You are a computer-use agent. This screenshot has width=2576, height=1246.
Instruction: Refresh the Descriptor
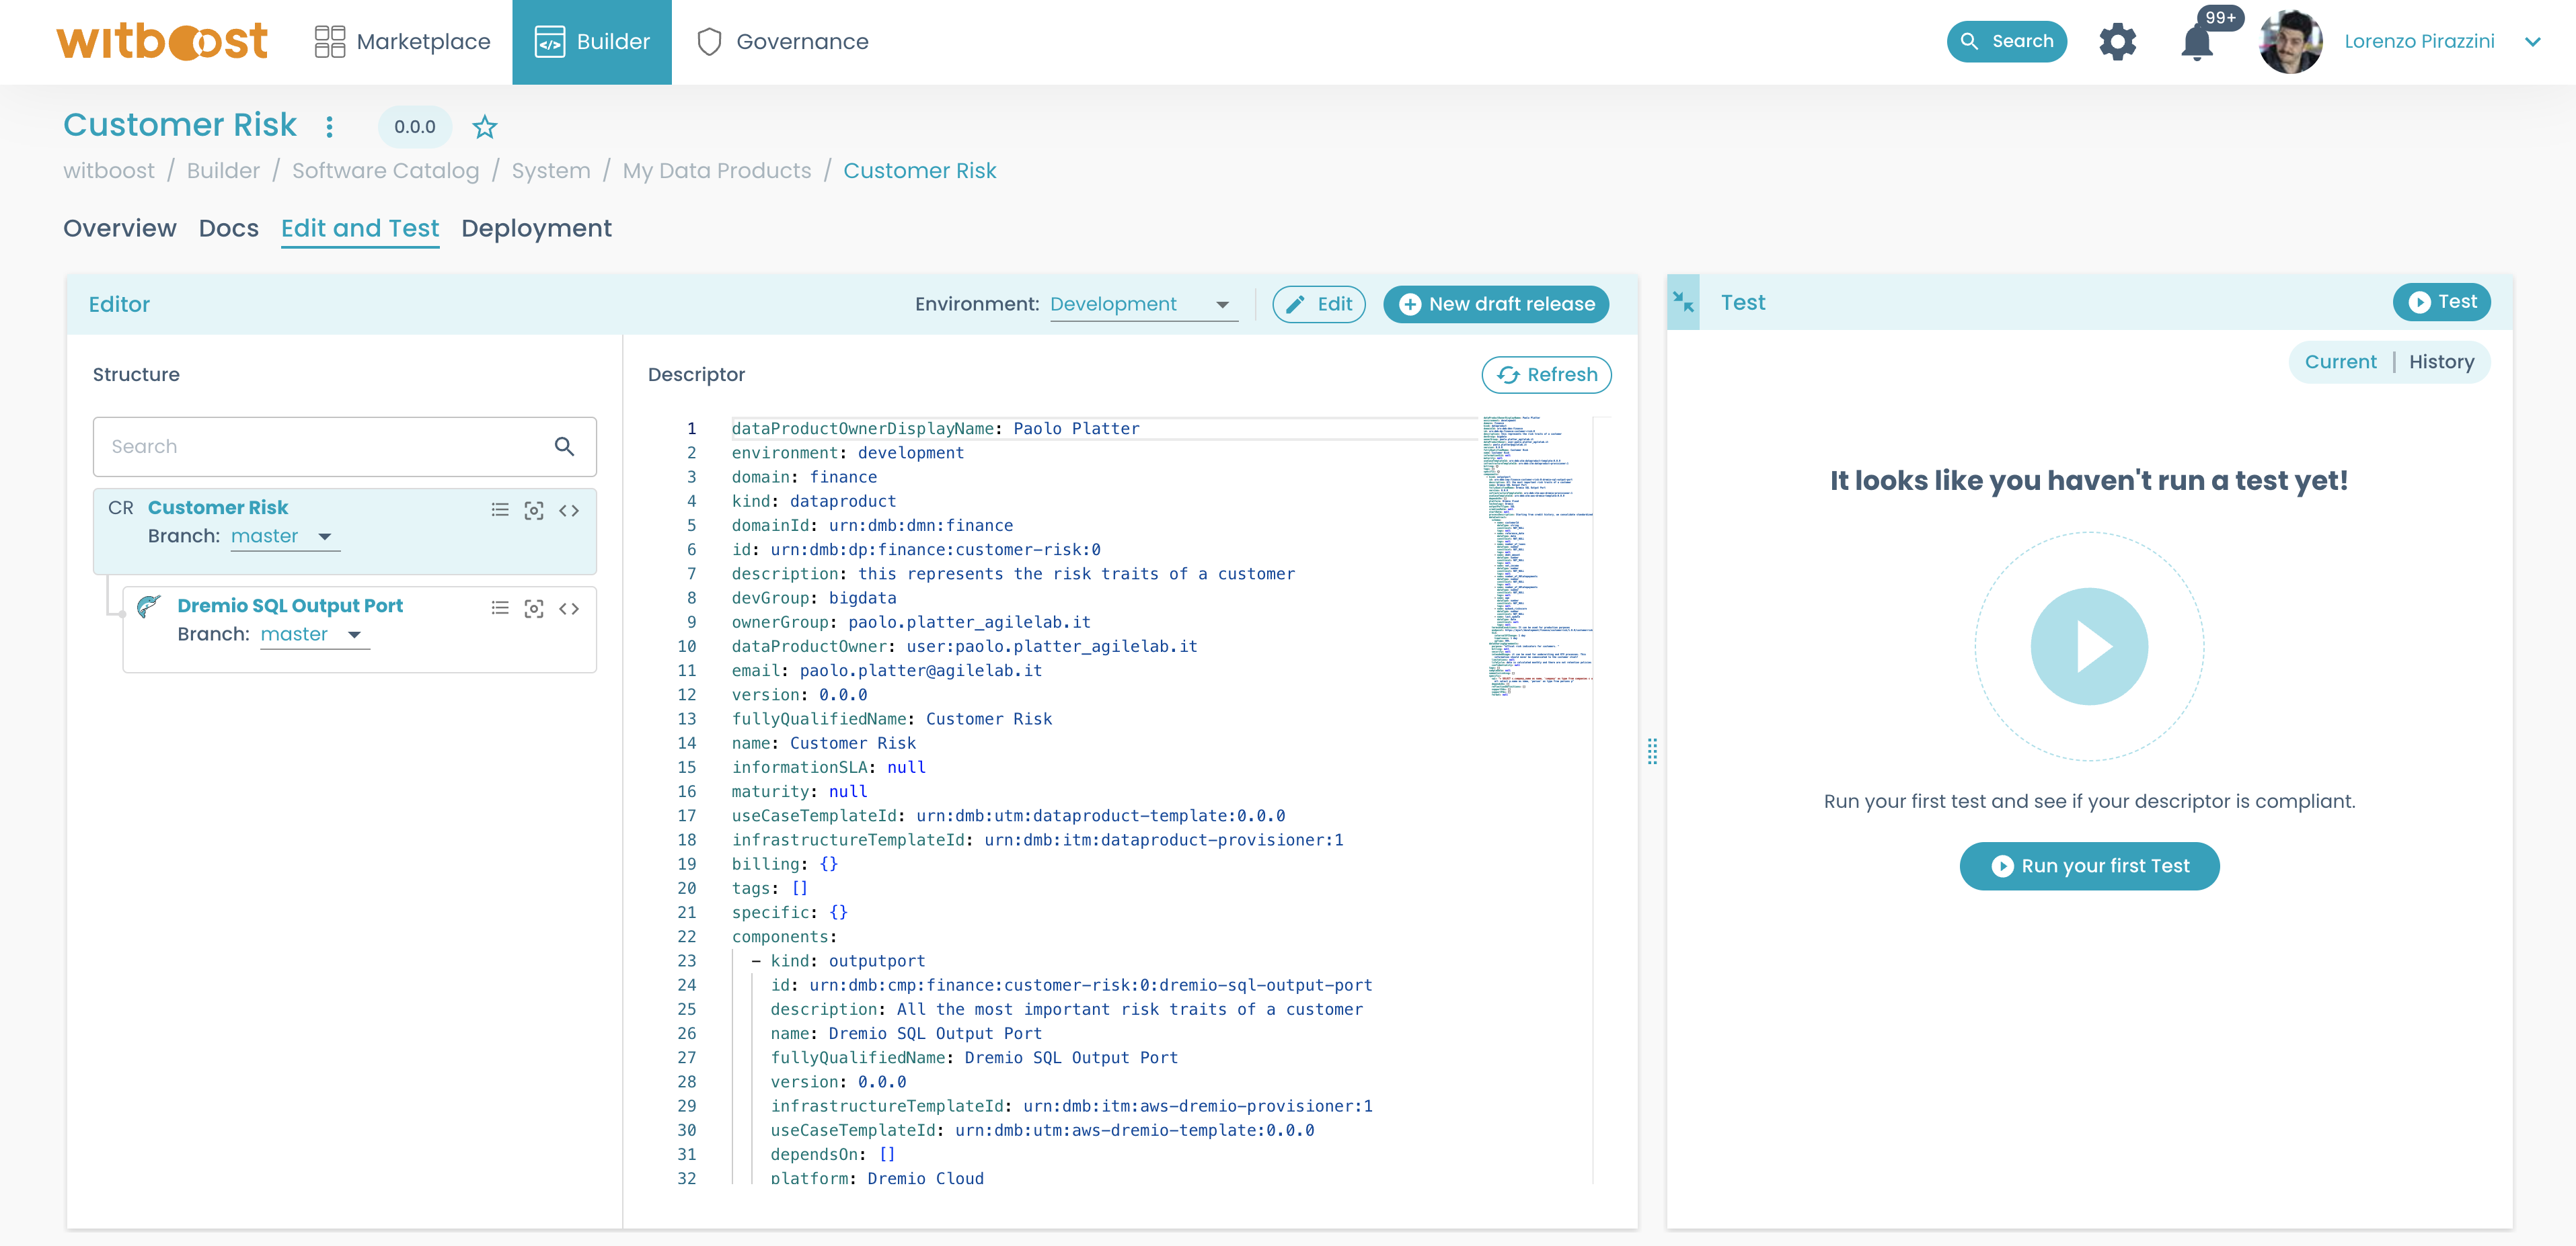coord(1546,375)
